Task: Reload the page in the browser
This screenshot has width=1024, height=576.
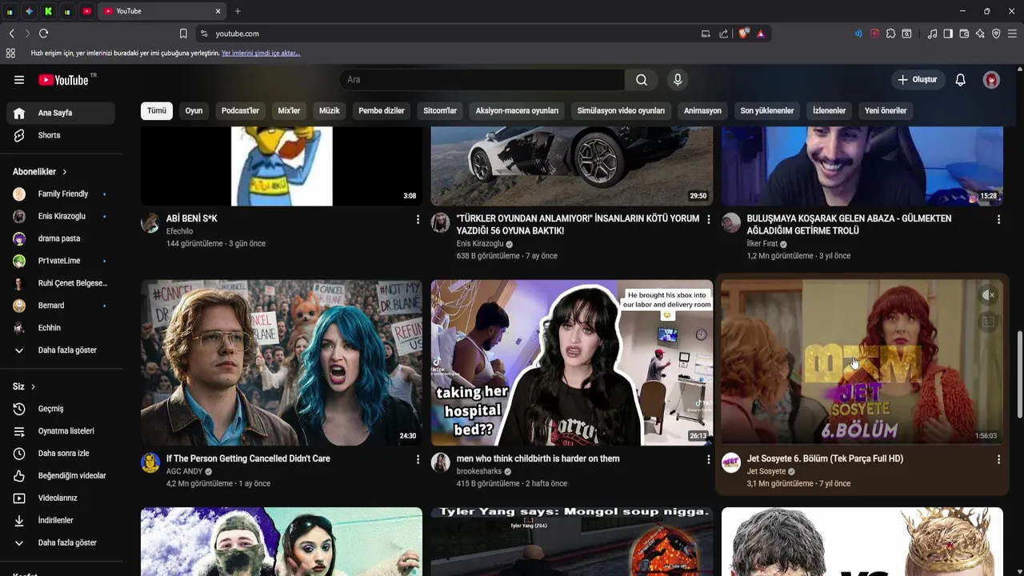Action: [43, 34]
